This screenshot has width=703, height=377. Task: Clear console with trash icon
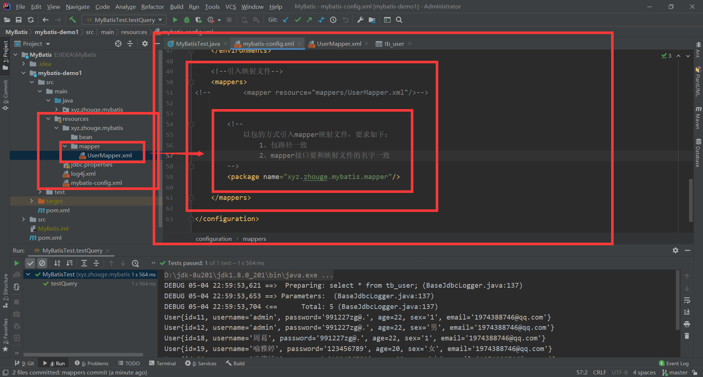click(x=687, y=336)
